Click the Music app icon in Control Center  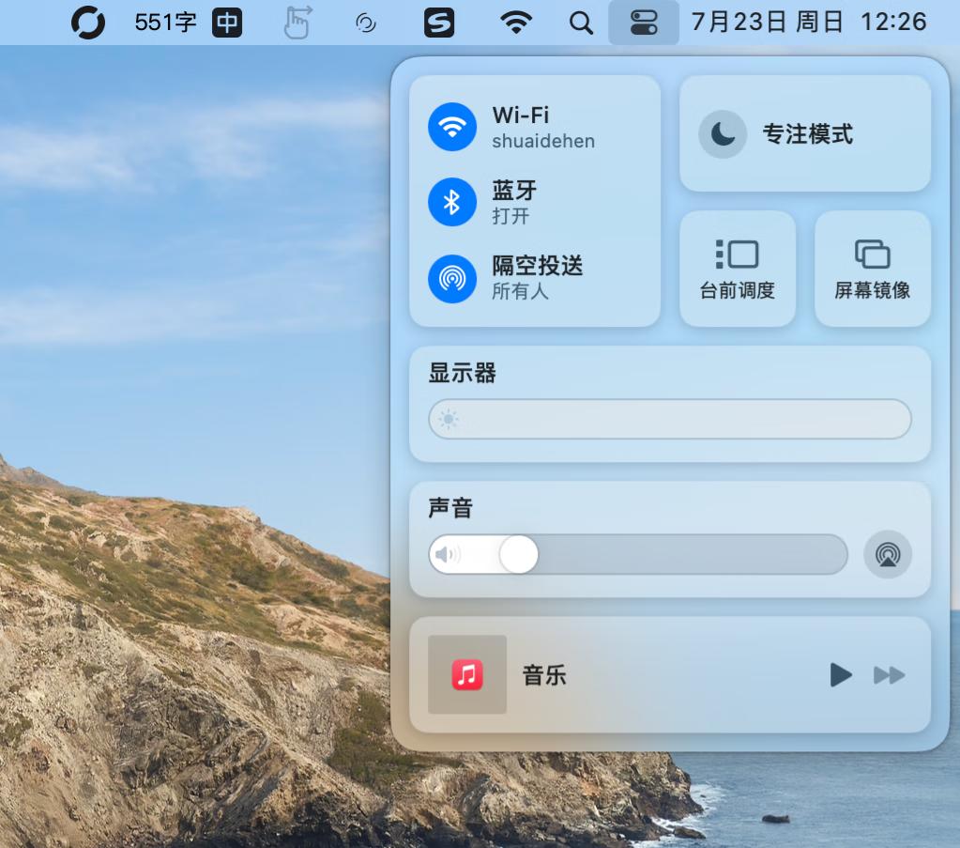point(466,674)
